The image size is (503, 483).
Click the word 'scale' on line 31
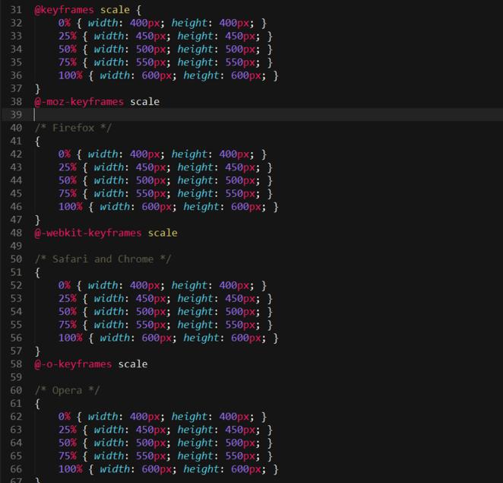115,10
